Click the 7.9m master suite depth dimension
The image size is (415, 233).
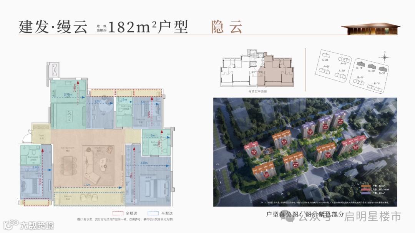[x=131, y=175]
